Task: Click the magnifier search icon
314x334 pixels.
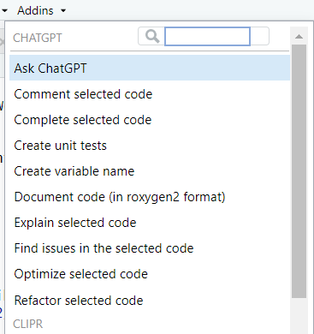Action: [x=152, y=36]
